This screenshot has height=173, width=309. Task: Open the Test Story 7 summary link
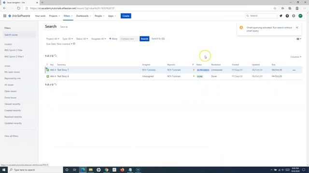pos(63,70)
